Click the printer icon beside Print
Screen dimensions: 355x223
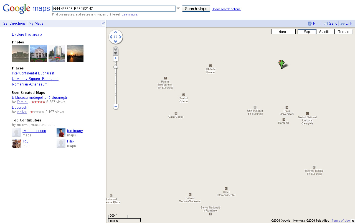[310, 24]
